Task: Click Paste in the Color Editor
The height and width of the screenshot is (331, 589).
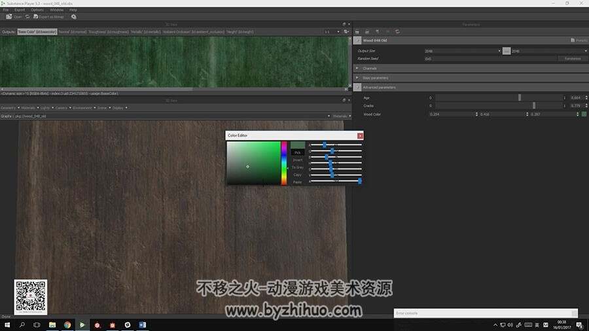Action: (298, 182)
